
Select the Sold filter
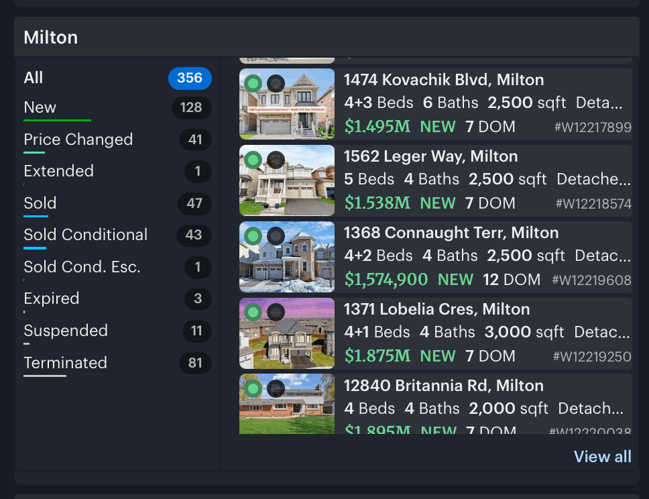117,204
